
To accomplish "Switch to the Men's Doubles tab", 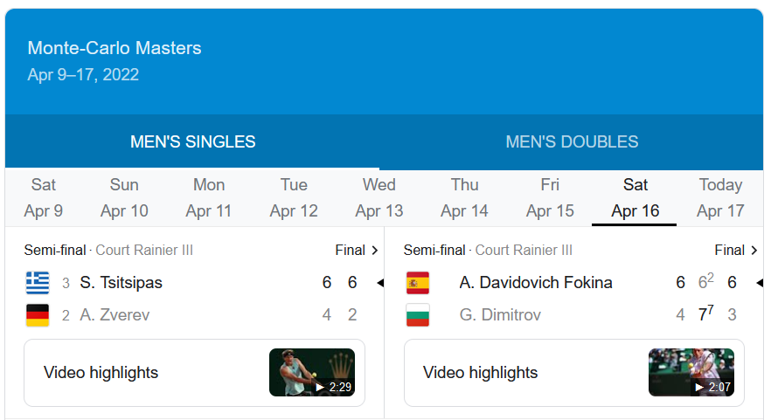I will click(572, 142).
